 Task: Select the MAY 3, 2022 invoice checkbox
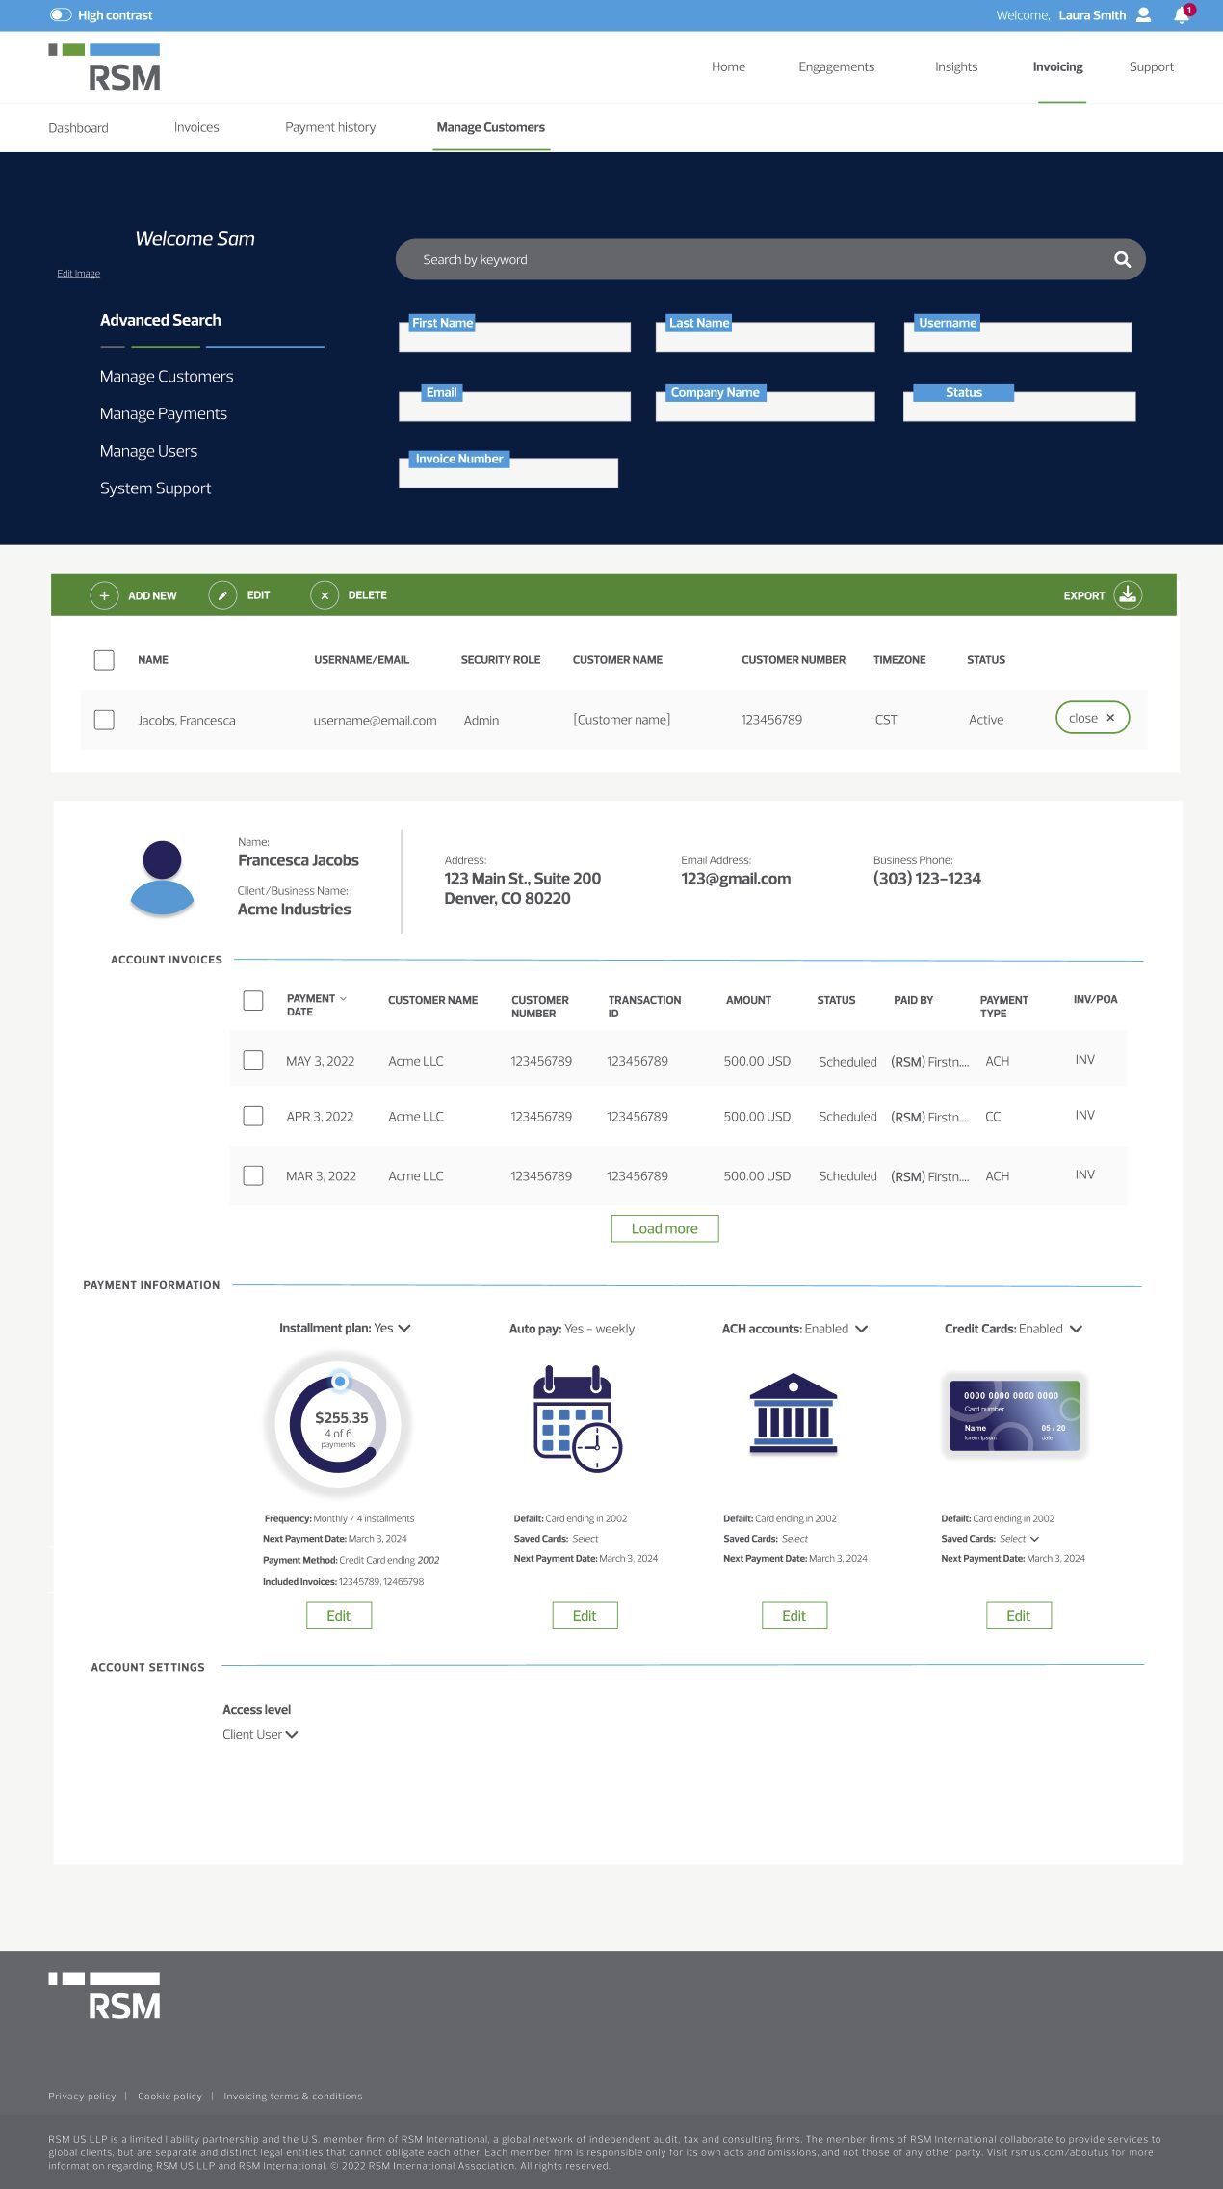tap(253, 1061)
